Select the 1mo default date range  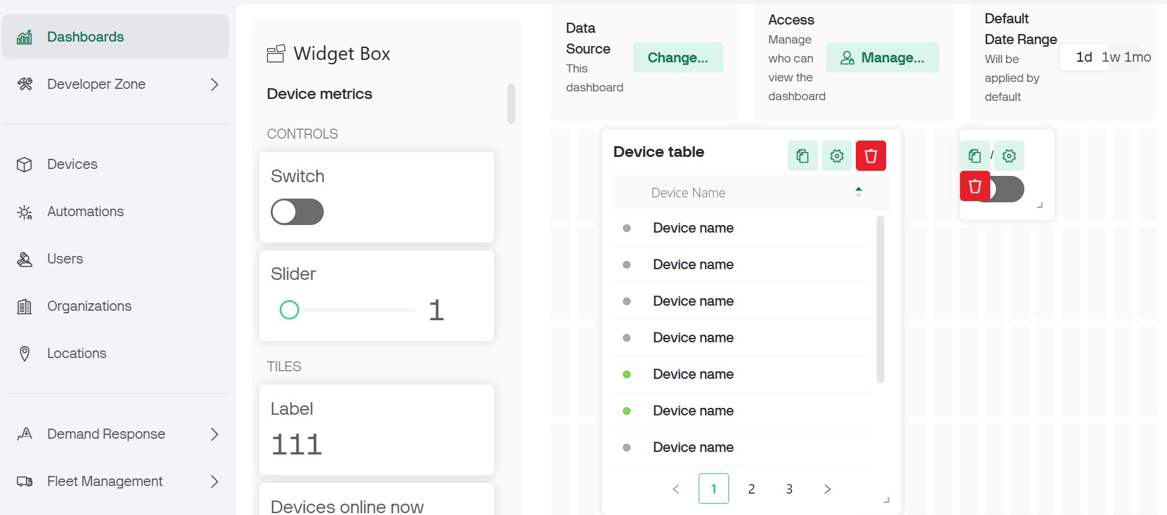pyautogui.click(x=1137, y=57)
